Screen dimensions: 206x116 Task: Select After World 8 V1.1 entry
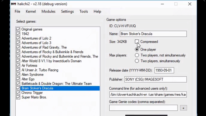(52, 61)
